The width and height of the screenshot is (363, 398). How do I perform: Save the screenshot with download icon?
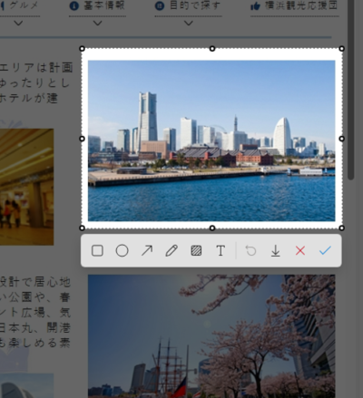pos(275,251)
